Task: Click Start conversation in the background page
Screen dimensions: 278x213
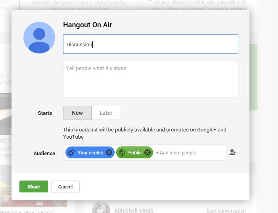Action: 226,211
